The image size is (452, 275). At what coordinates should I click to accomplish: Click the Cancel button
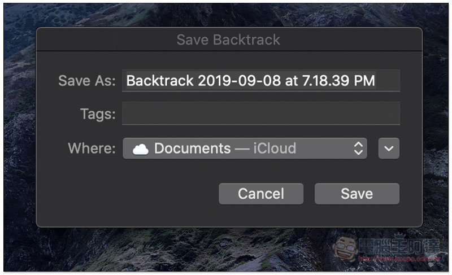[x=261, y=194]
